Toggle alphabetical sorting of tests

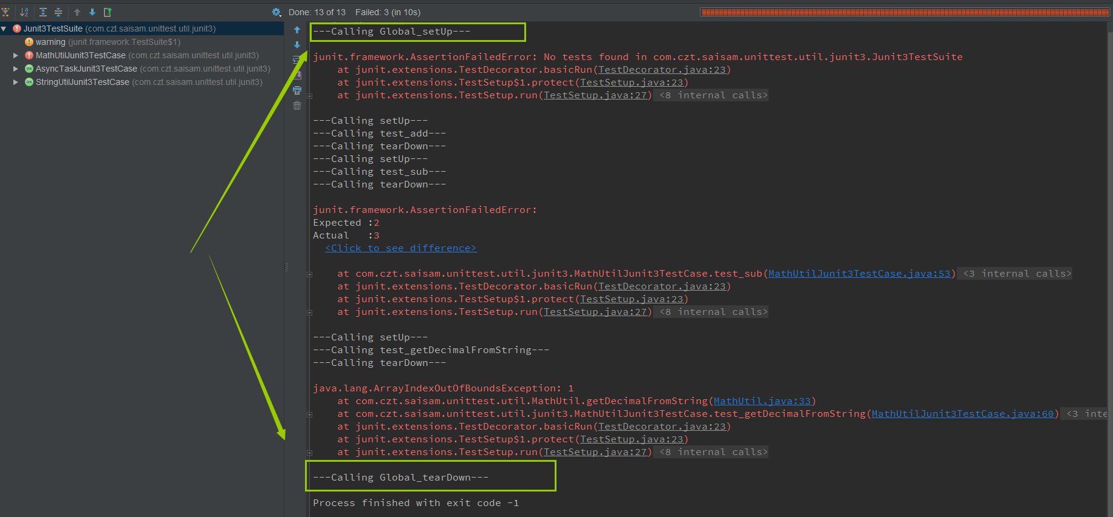(x=24, y=12)
